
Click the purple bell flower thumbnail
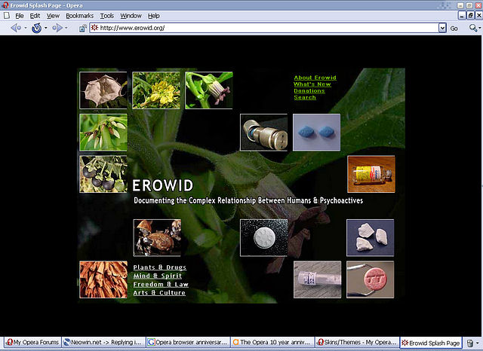[209, 90]
